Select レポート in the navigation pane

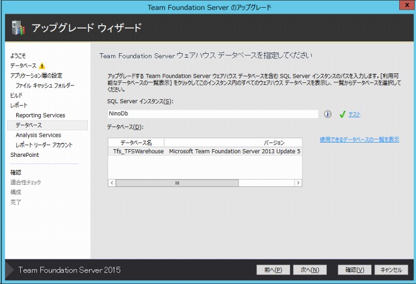pos(19,105)
